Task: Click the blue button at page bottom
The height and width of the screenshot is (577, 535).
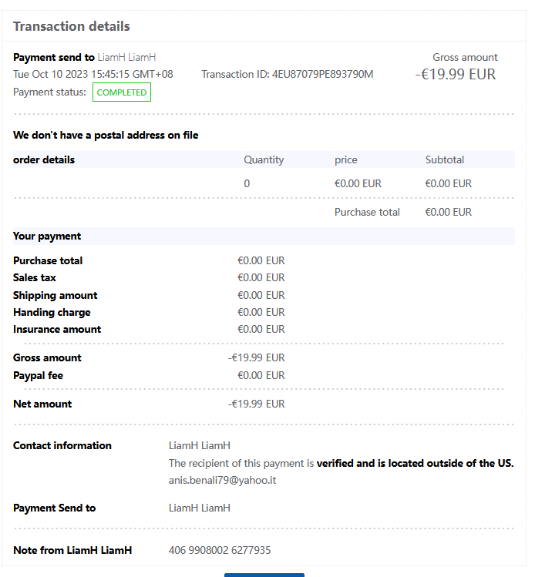Action: coord(264,574)
